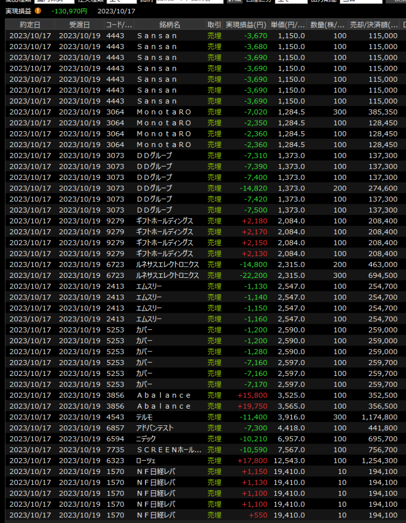Click the 銘柄名 column header

[169, 25]
